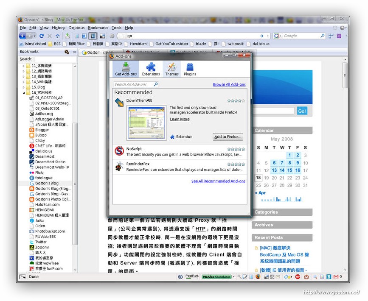Expand the 14_Wiki論壇 bookmark folder
The image size is (368, 301).
click(x=23, y=82)
